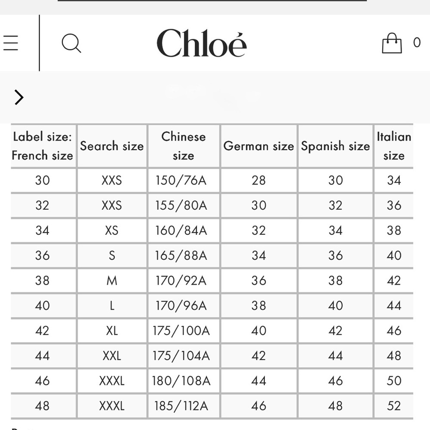Select the M search size cell
Image resolution: width=430 pixels, height=430 pixels.
[112, 280]
